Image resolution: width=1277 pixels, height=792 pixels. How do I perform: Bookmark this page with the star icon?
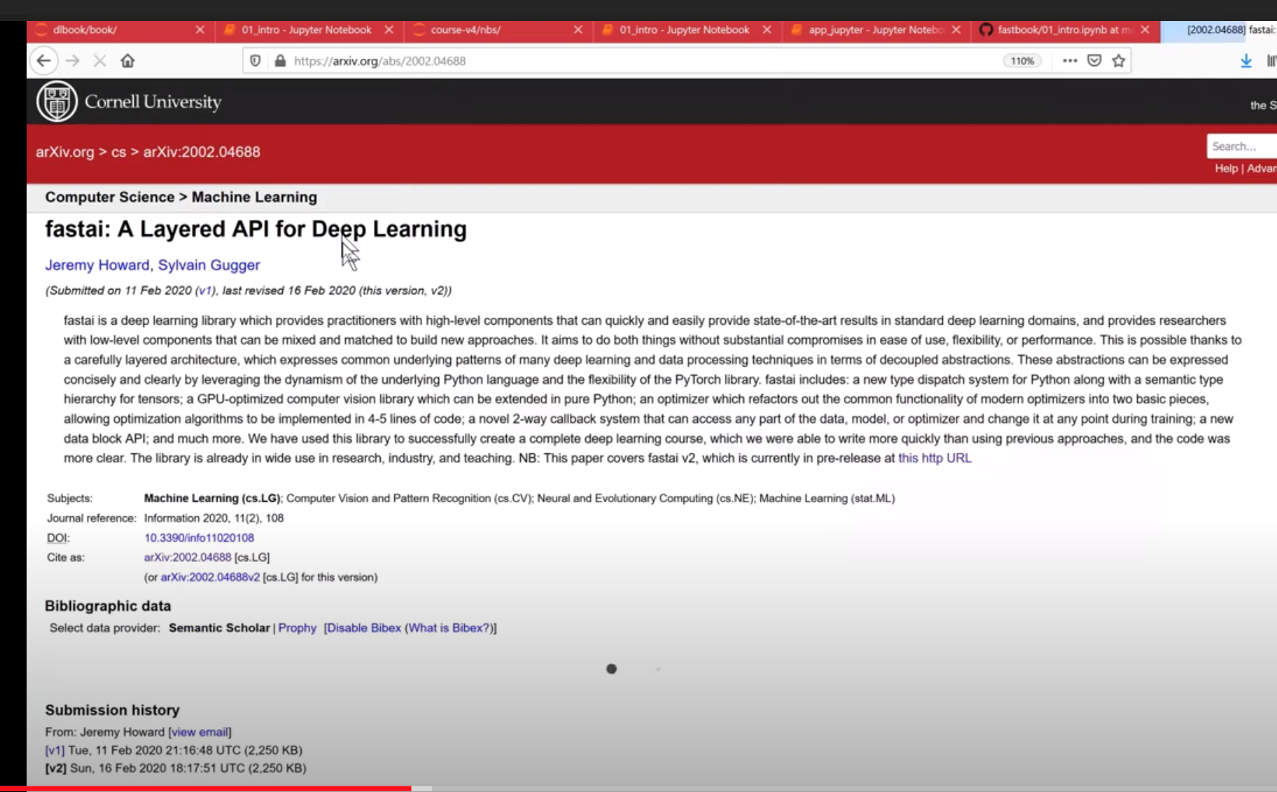[x=1119, y=61]
